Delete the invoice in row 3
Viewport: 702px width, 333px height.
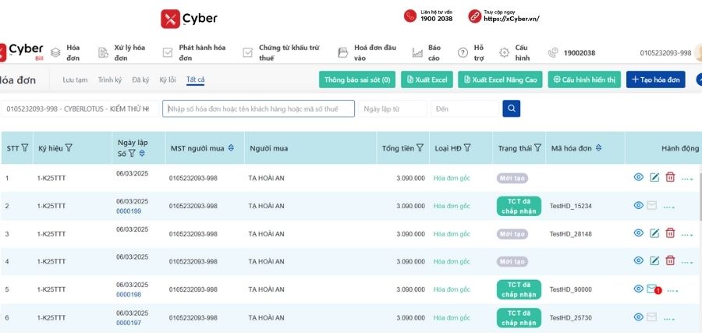click(x=670, y=233)
